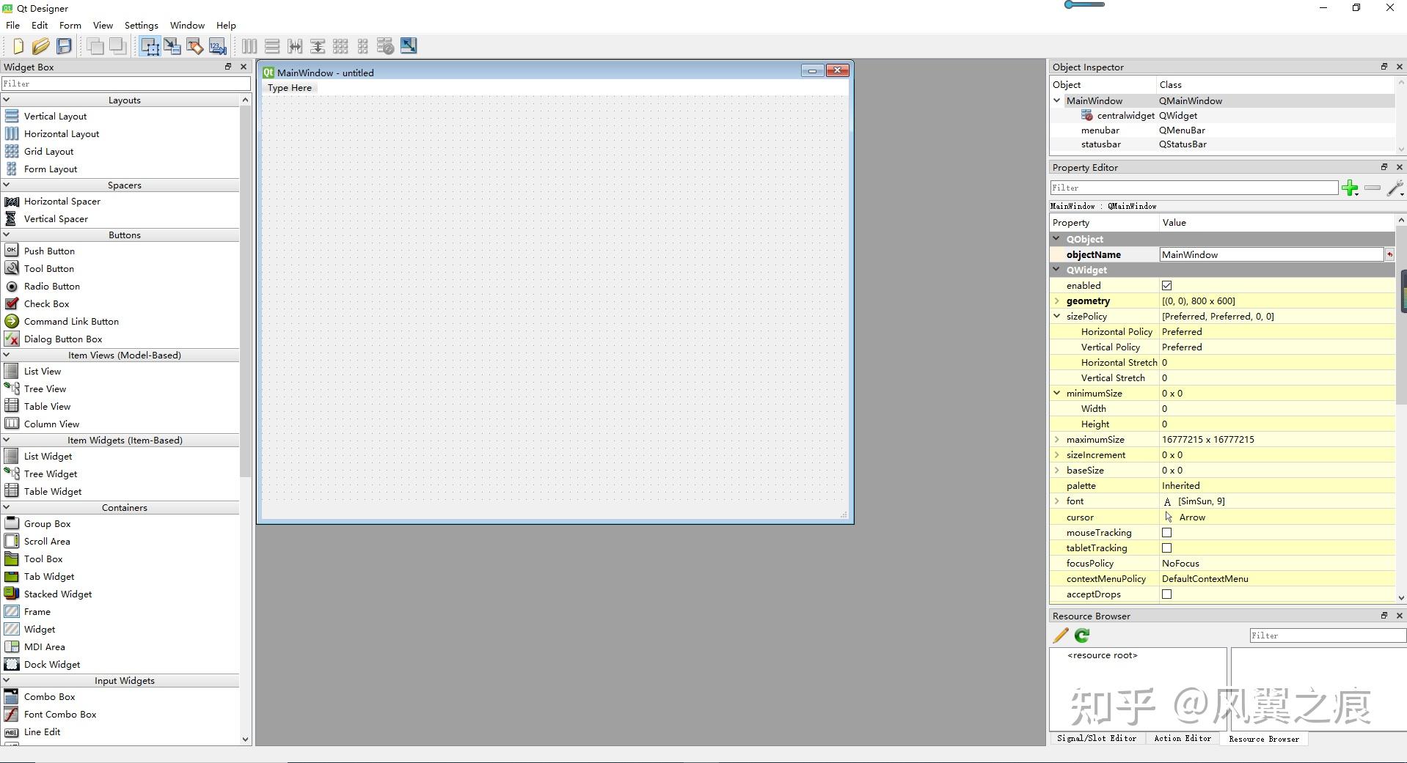
Task: Send selected widget to back
Action: 95,46
